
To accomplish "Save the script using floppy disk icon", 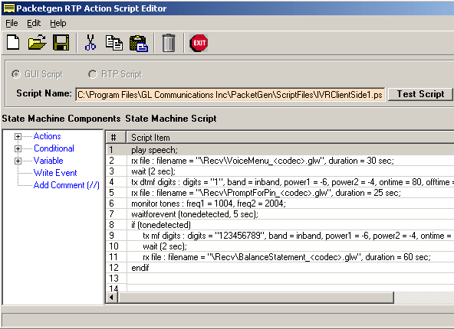I will pyautogui.click(x=61, y=43).
